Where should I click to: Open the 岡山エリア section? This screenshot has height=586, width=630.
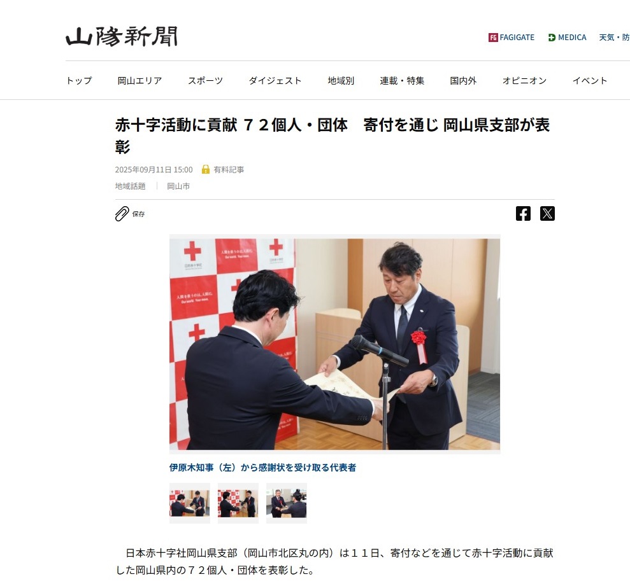pos(140,81)
